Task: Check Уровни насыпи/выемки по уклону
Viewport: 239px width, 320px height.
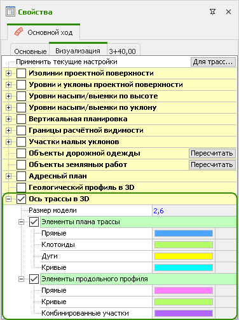Action: 21,108
